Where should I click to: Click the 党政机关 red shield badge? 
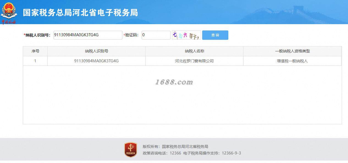pos(131,150)
